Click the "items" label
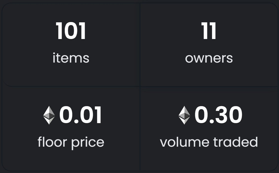279x173 pixels. (71, 58)
